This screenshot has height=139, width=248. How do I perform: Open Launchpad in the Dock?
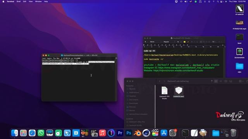pyautogui.click(x=23, y=133)
